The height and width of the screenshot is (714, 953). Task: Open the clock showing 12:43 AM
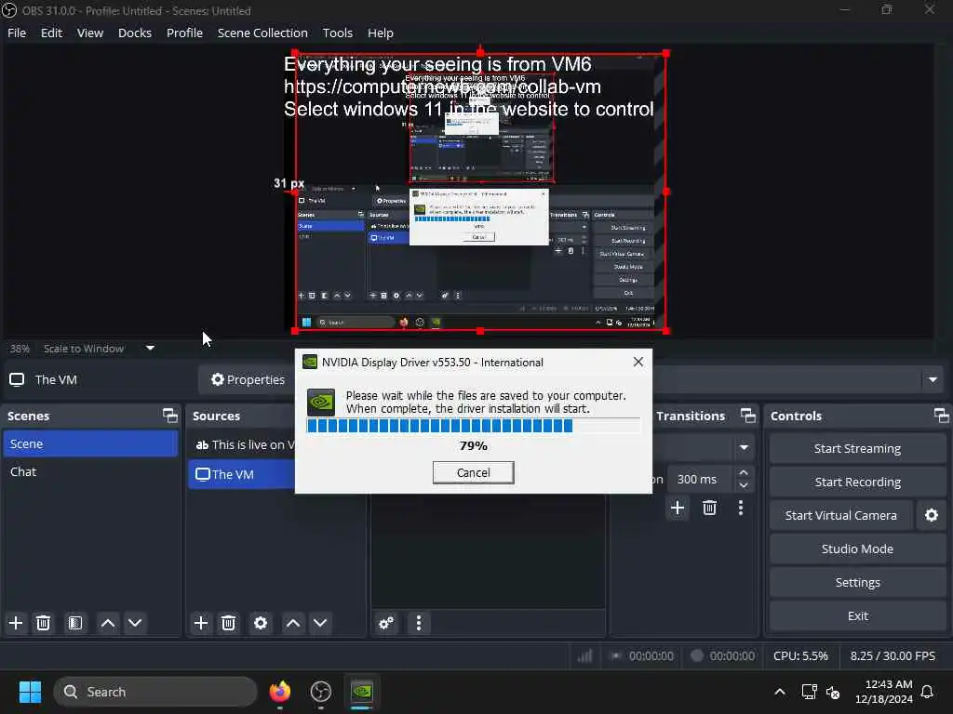pyautogui.click(x=884, y=692)
